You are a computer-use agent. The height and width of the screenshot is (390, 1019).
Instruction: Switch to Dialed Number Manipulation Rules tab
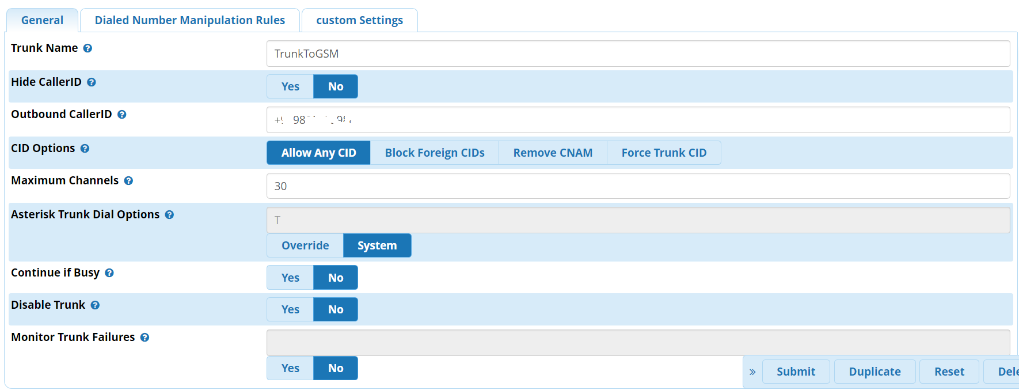click(189, 20)
